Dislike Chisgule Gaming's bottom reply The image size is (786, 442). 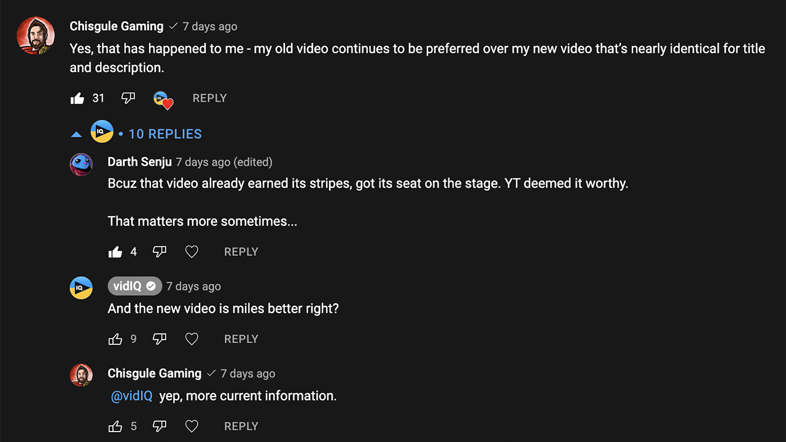[160, 426]
